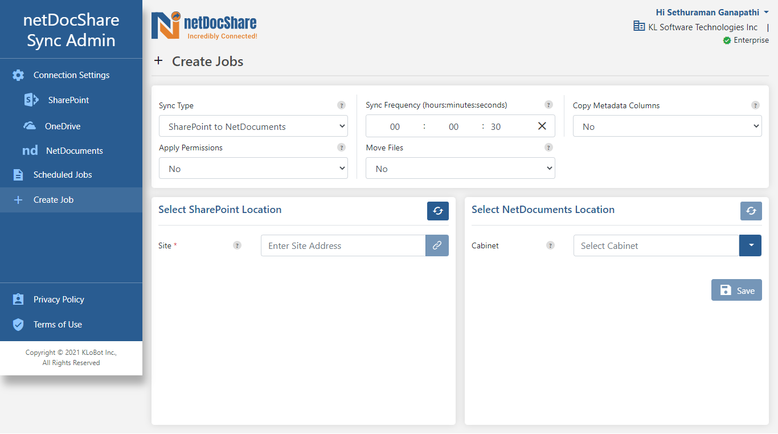
Task: Click the help icon next to Sync Type
Action: (341, 105)
